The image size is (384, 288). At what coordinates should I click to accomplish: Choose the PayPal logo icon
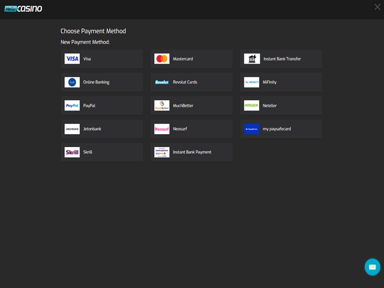(72, 105)
